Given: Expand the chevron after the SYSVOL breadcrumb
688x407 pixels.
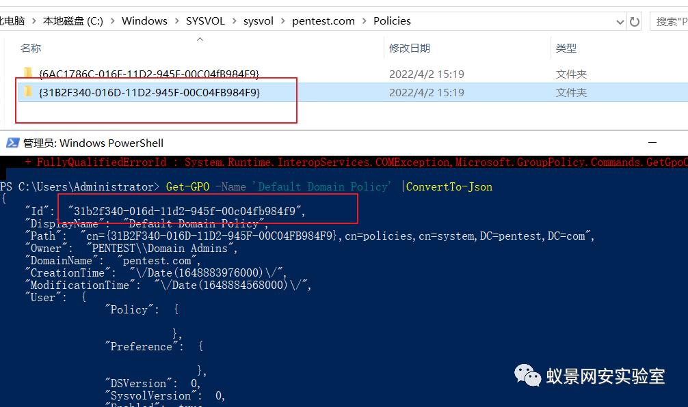Looking at the screenshot, I should click(234, 21).
